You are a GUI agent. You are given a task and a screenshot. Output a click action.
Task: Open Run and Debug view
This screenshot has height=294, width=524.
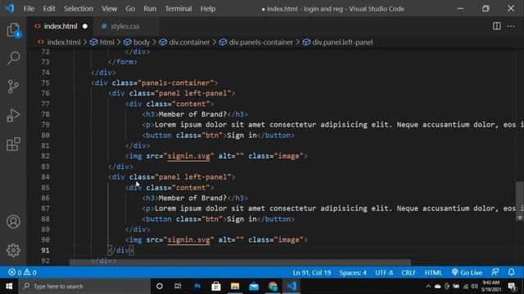pyautogui.click(x=13, y=115)
